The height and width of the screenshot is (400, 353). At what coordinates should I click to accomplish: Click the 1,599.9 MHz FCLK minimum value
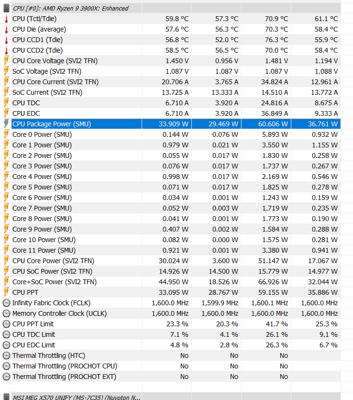(x=220, y=303)
